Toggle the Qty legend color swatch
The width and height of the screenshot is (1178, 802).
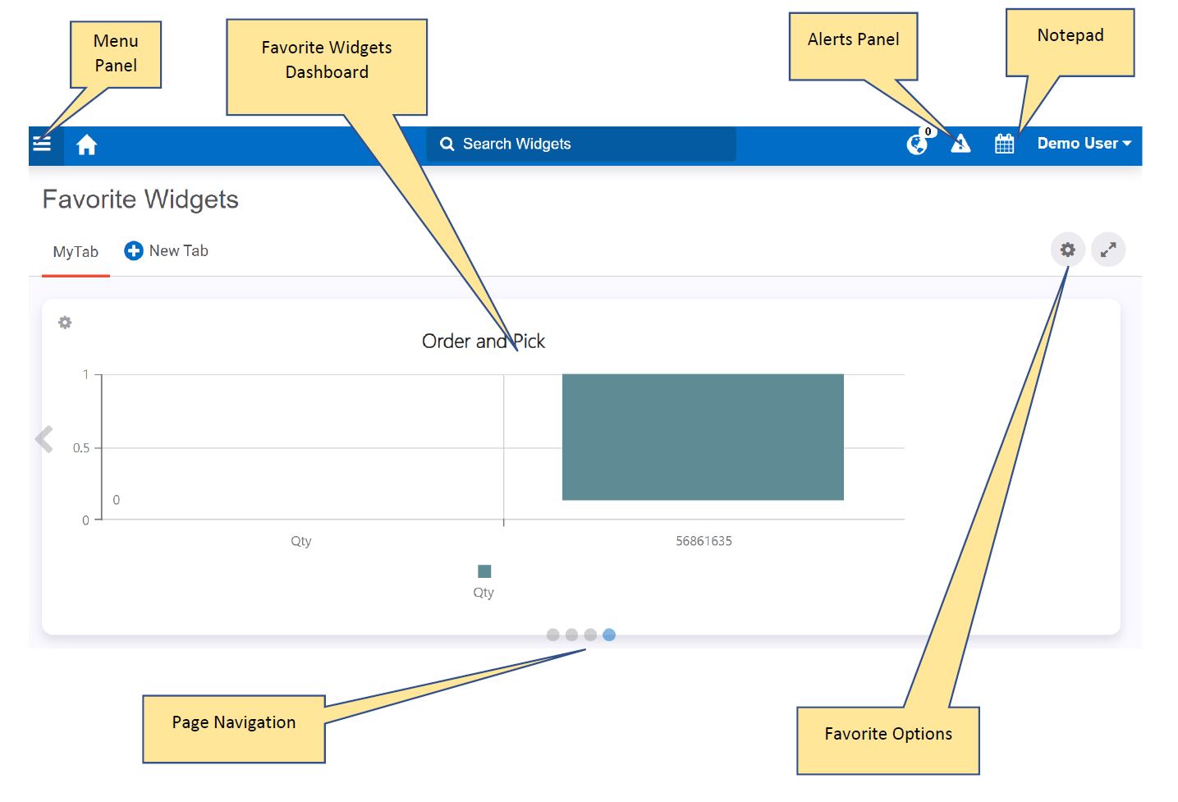(x=484, y=571)
